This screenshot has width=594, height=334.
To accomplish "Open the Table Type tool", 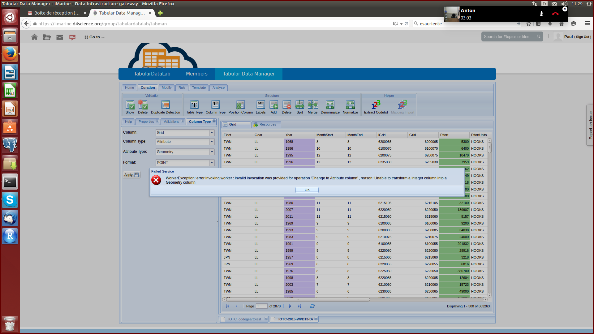I will [194, 105].
